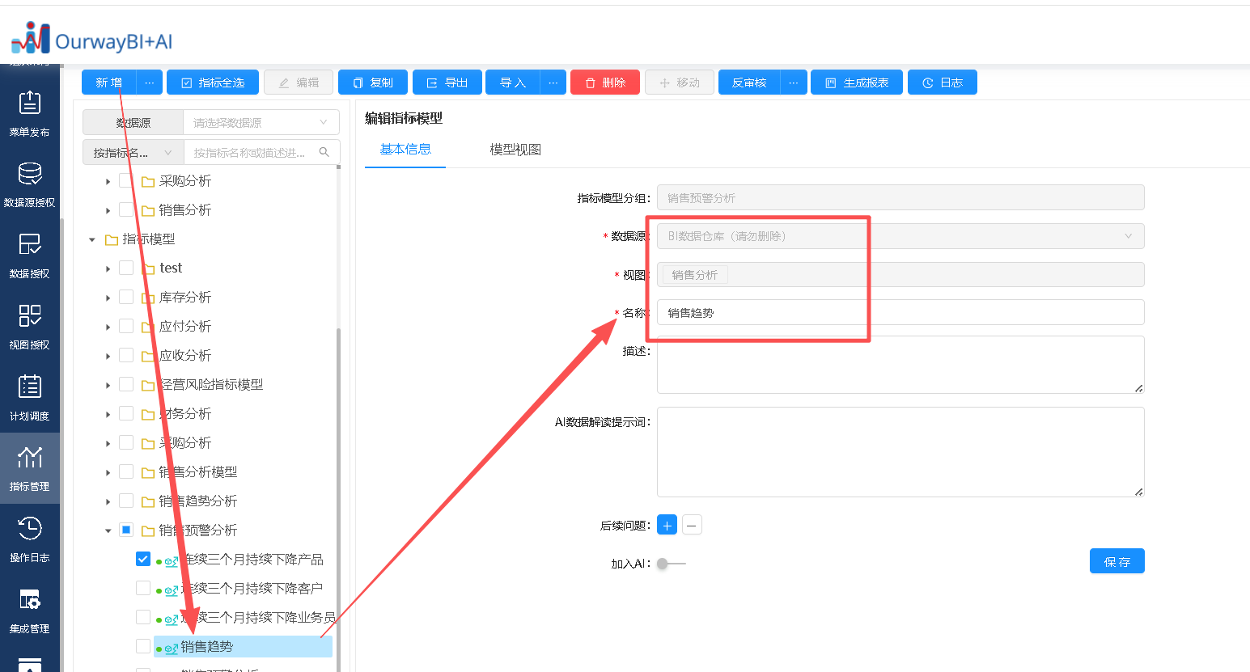Tick the checkbox for 销售趋势 indicator
The height and width of the screenshot is (672, 1250).
pos(143,646)
